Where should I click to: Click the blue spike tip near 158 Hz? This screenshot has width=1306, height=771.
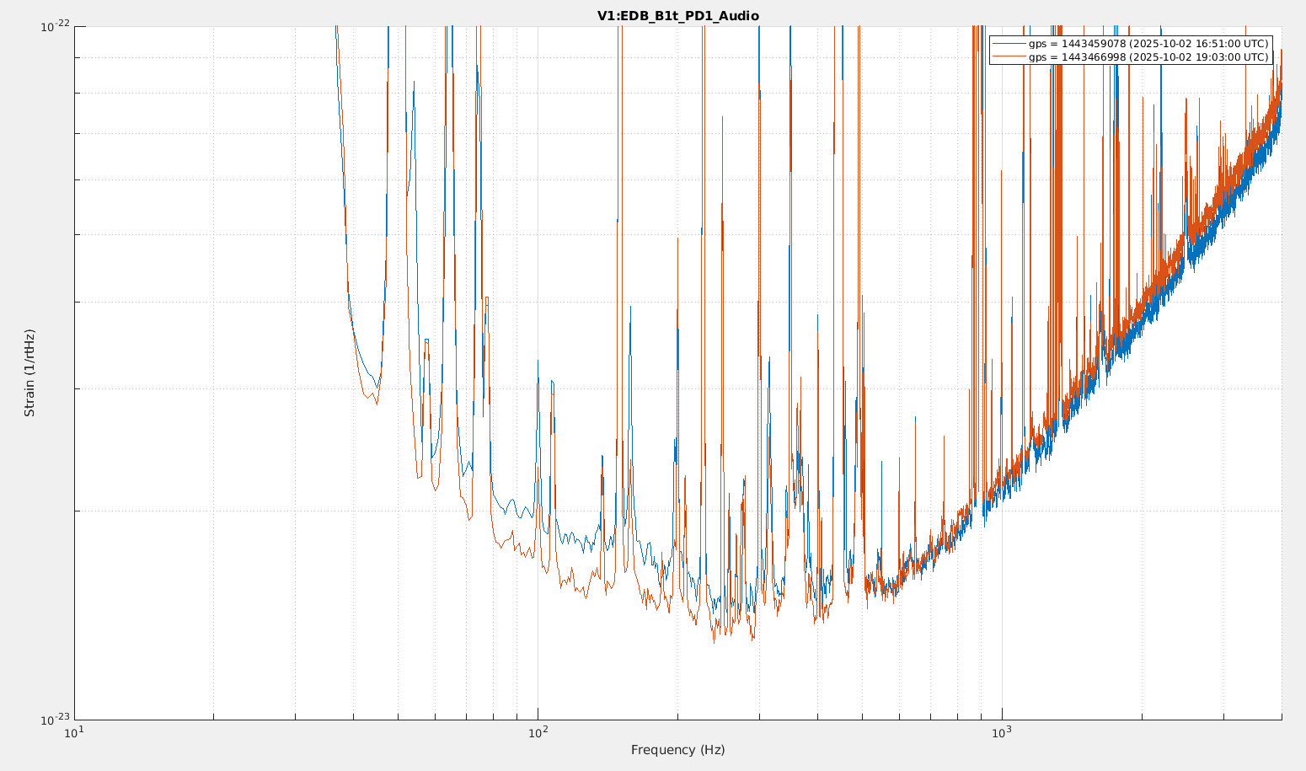pyautogui.click(x=630, y=307)
